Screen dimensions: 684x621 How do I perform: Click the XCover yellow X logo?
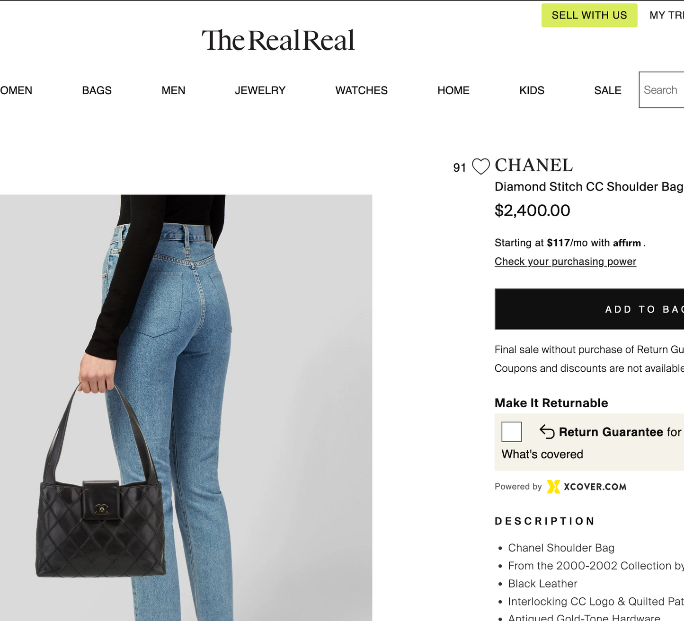pos(553,487)
